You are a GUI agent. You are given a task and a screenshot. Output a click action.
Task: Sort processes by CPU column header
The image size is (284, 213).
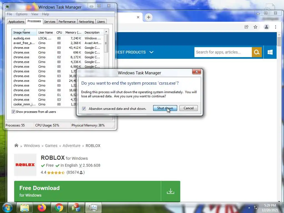pyautogui.click(x=59, y=32)
